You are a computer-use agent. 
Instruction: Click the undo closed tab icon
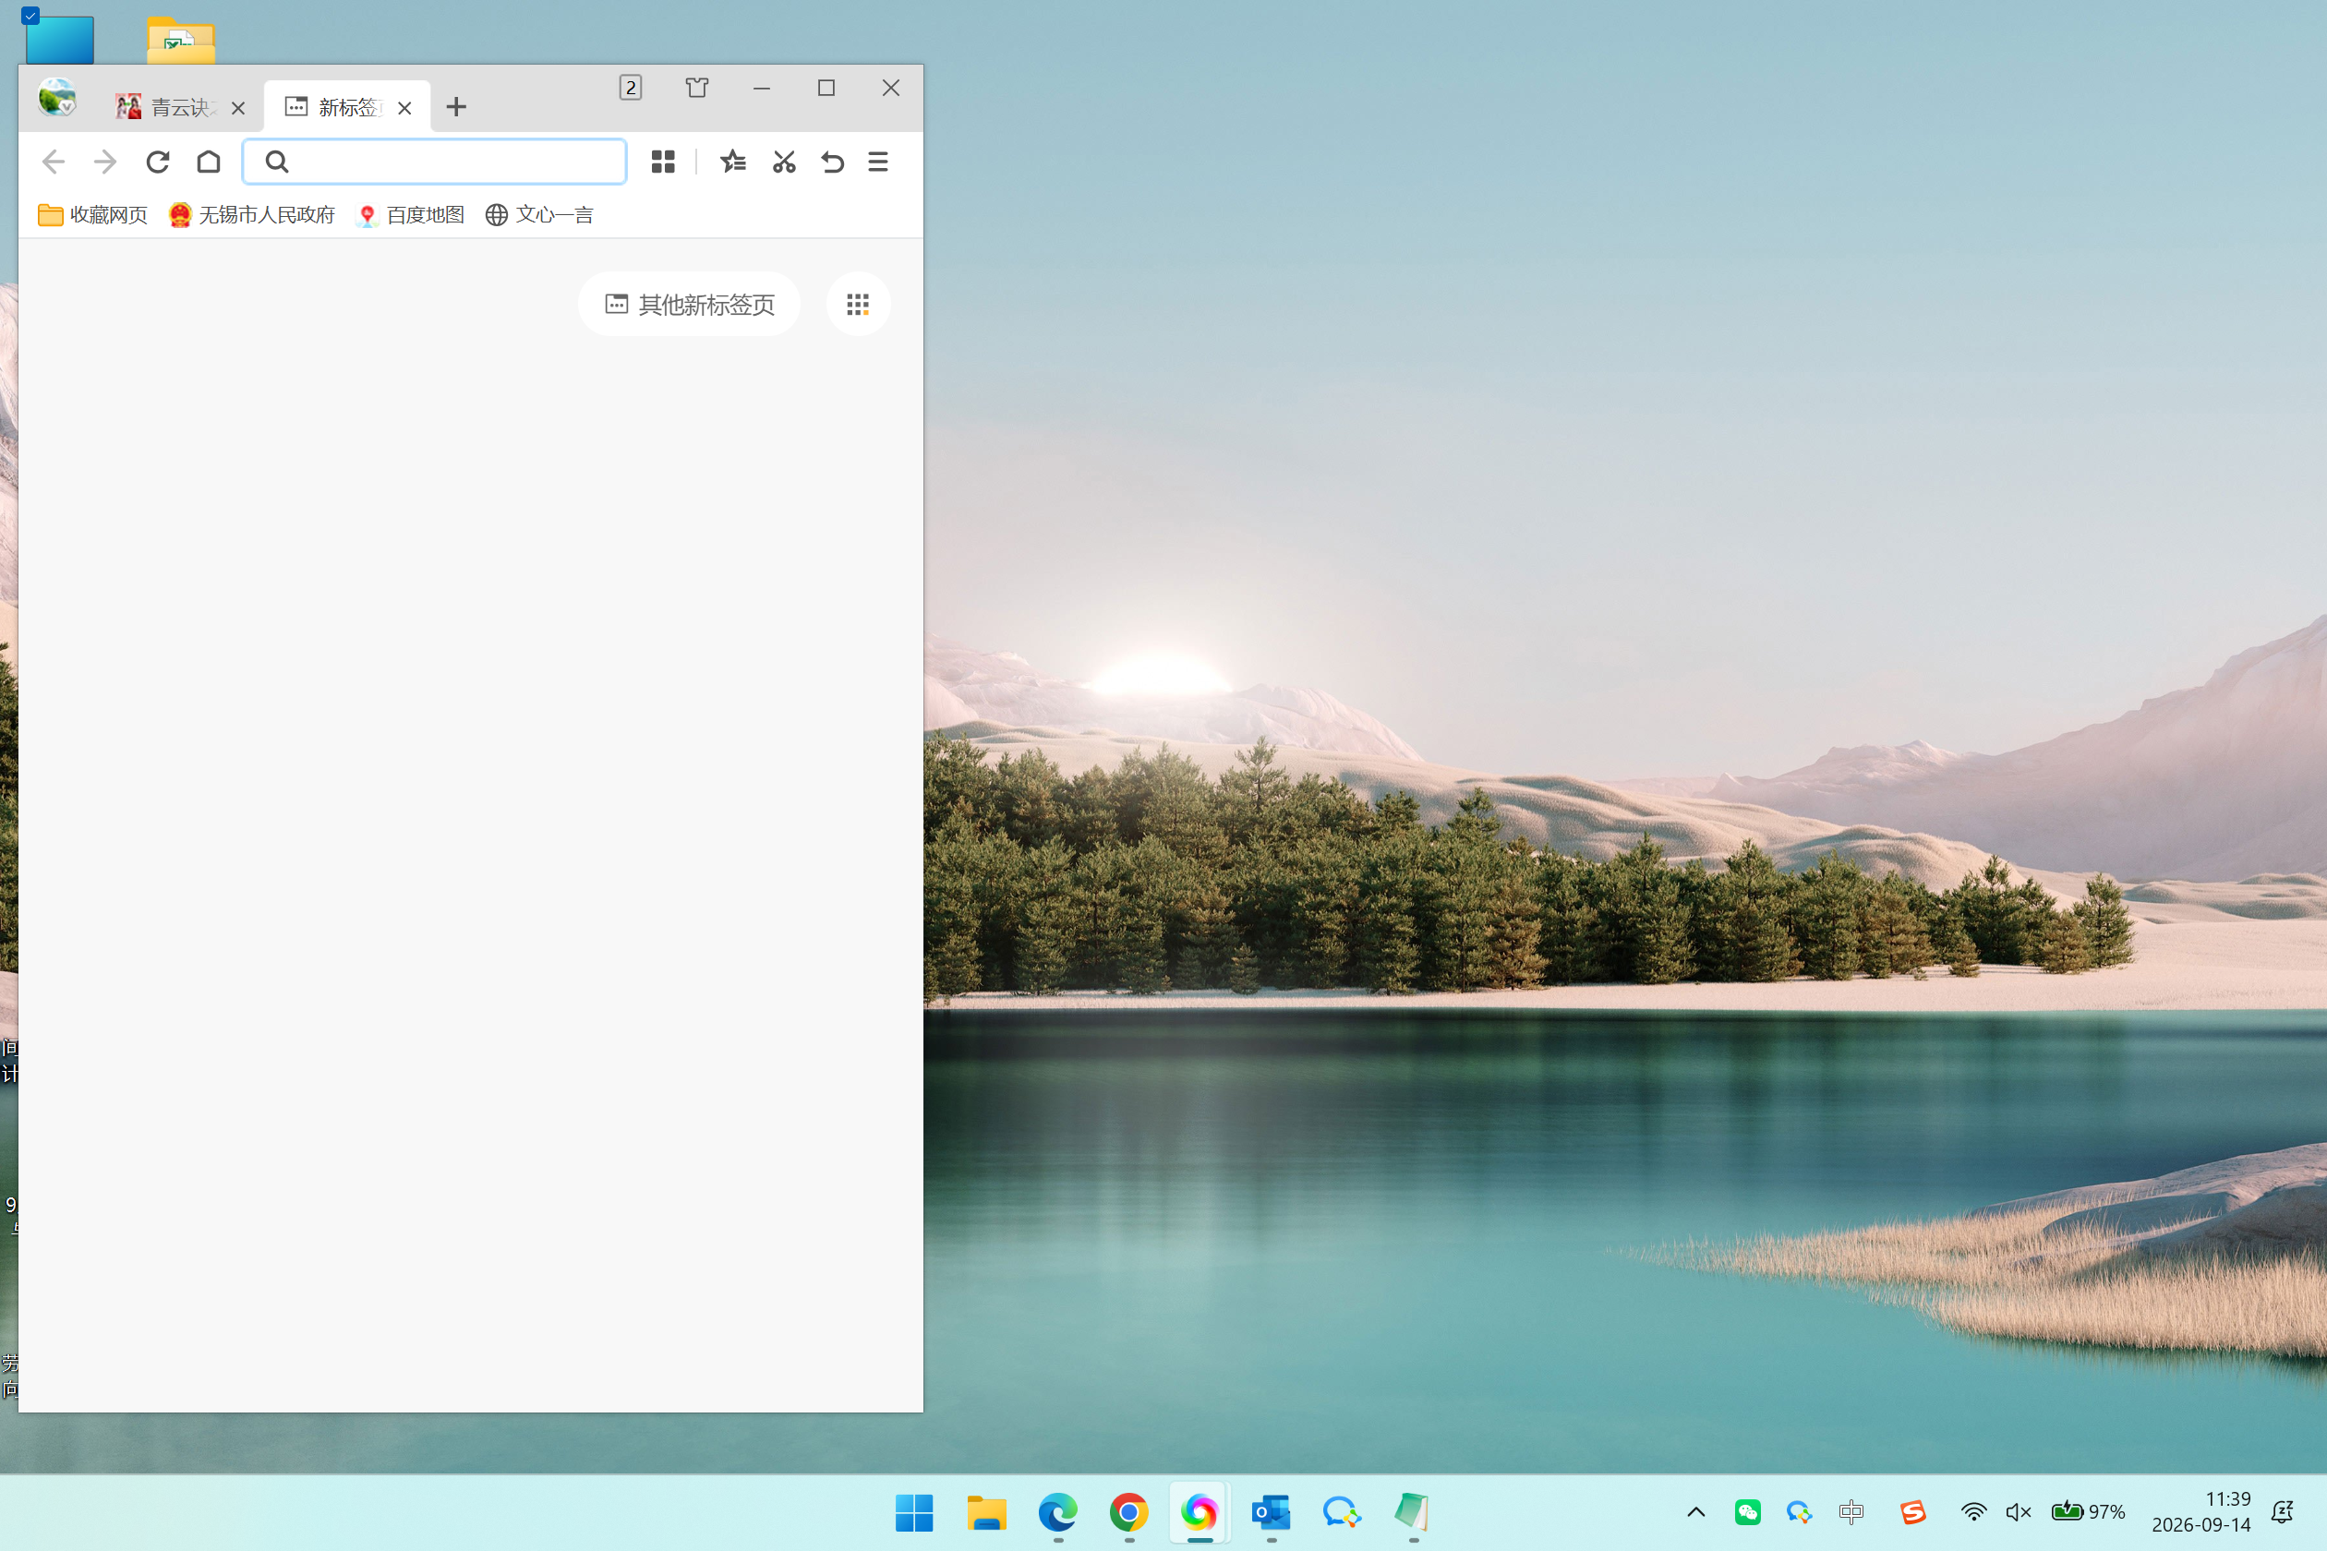pos(832,162)
